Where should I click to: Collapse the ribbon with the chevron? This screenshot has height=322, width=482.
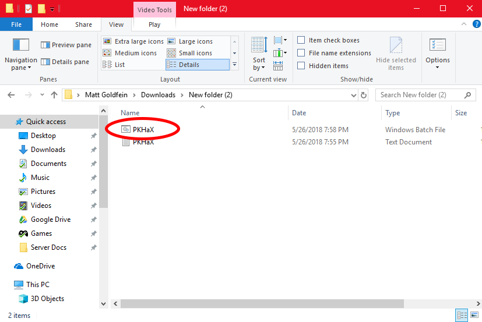(x=463, y=24)
